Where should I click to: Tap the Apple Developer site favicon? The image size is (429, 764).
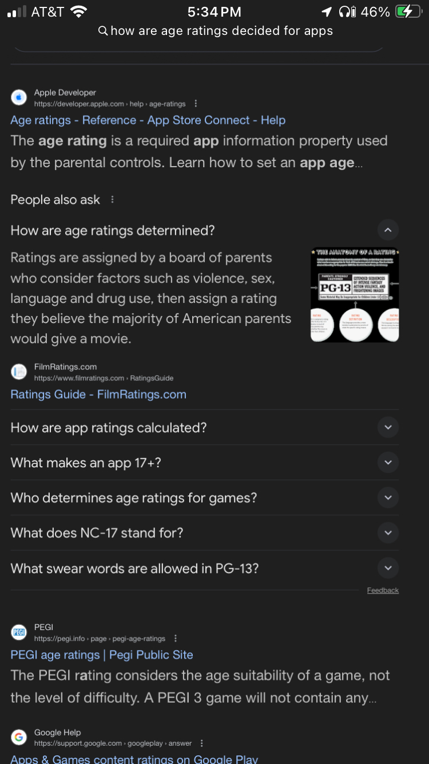19,98
